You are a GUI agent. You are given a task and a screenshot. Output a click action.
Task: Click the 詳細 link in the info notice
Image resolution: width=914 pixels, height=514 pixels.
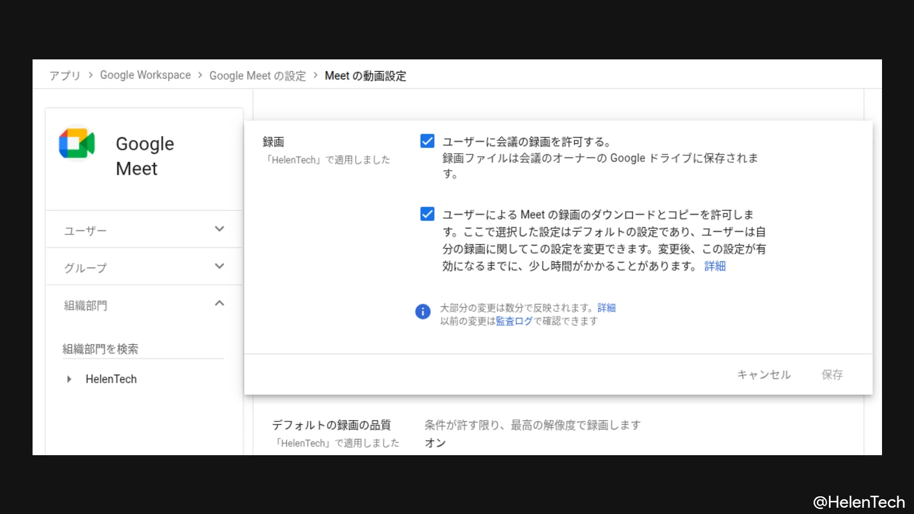(606, 308)
